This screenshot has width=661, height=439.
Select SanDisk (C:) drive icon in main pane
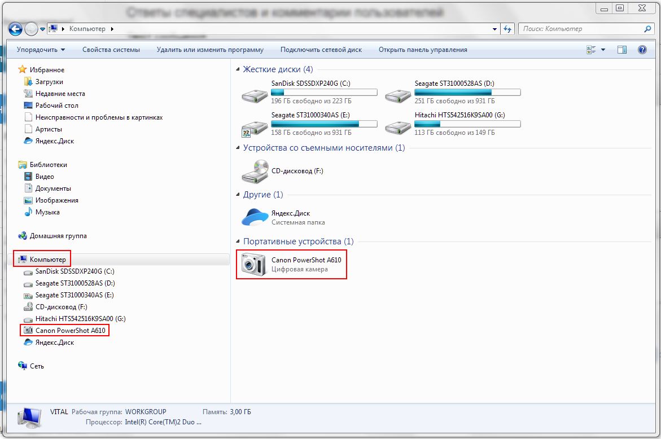255,95
